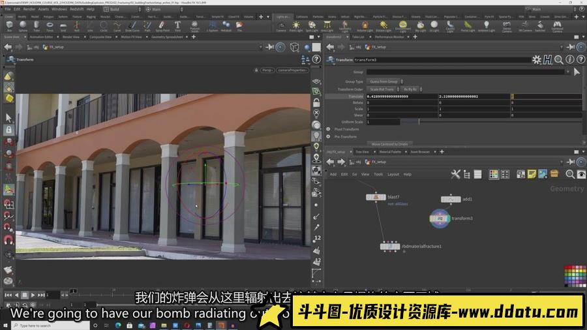Jump to the first frame
Screen dimensions: 587x330
point(8,295)
